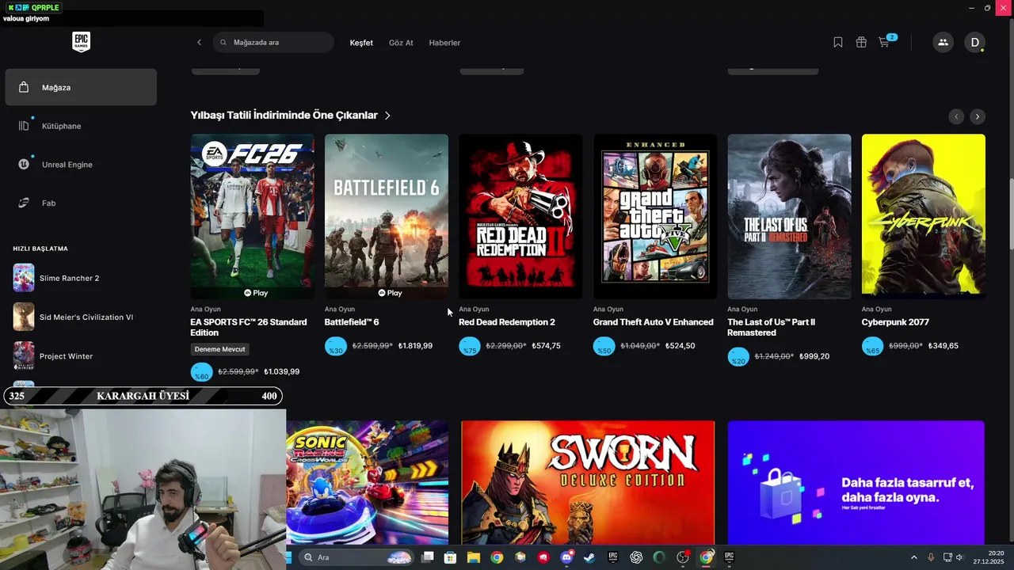Open Grand Theft Auto V Enhanced cover

(655, 216)
